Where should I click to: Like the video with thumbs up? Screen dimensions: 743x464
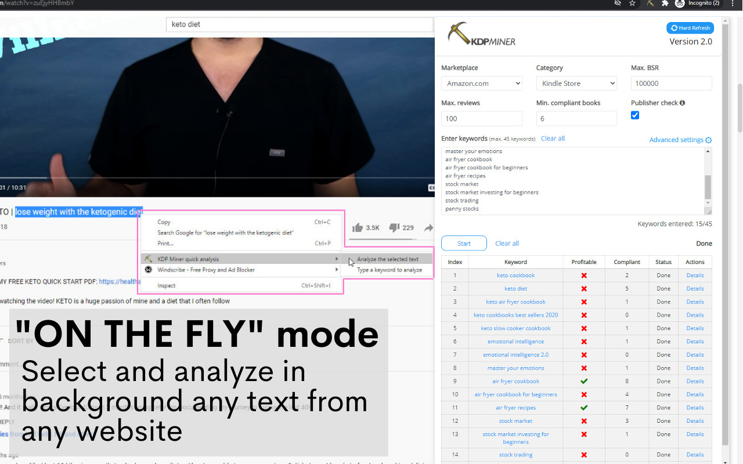pyautogui.click(x=358, y=228)
